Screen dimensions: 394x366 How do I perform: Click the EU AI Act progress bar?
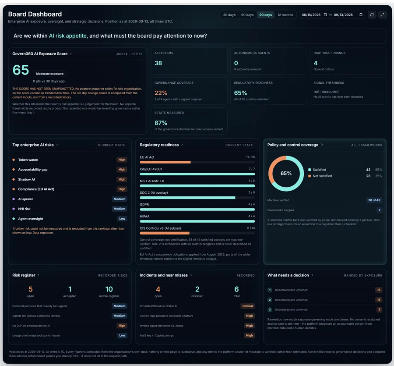click(x=197, y=162)
